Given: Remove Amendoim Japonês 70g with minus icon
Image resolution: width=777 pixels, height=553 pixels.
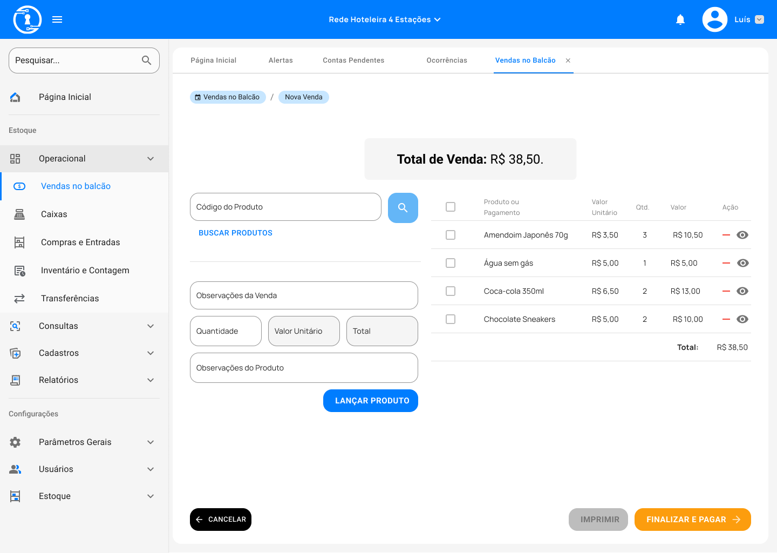Looking at the screenshot, I should click(726, 235).
